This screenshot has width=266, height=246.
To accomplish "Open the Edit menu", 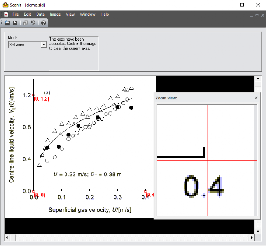I will tap(27, 14).
